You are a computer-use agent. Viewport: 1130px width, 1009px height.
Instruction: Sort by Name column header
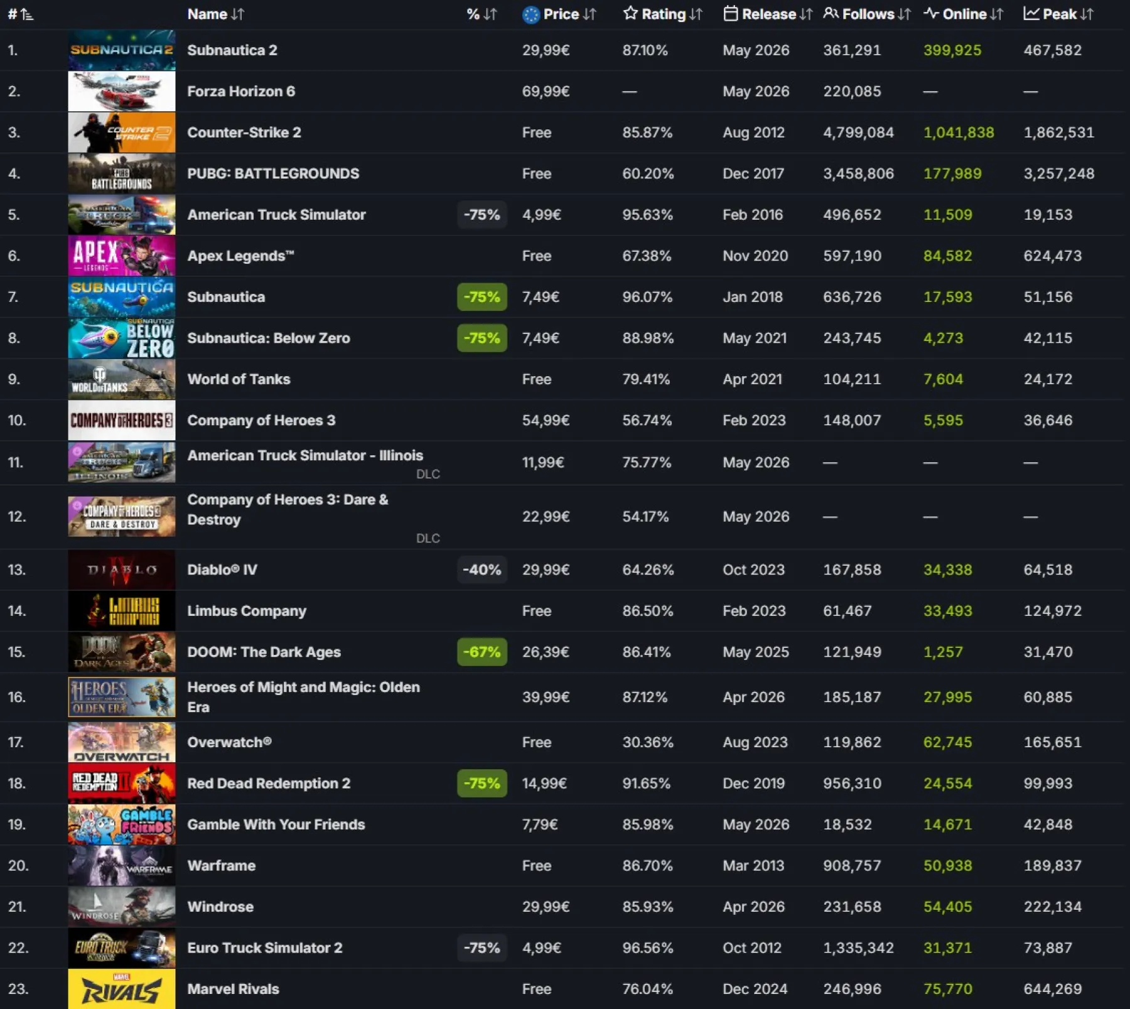point(215,14)
